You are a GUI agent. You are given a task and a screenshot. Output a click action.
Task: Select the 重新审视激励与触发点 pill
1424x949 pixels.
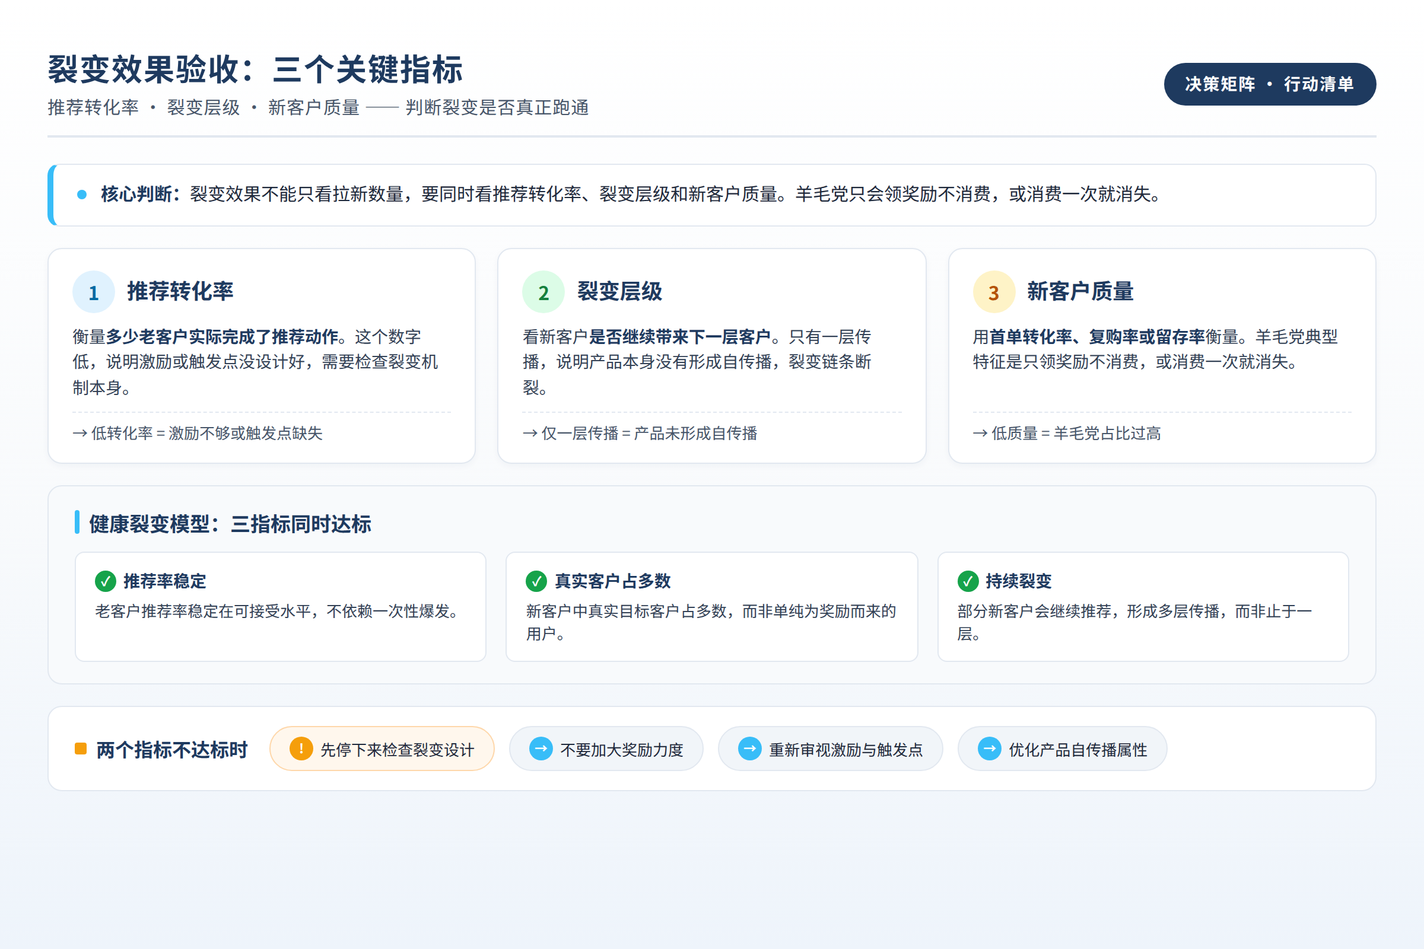point(831,749)
